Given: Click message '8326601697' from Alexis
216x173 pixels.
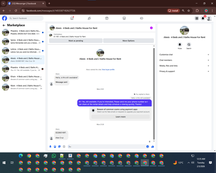Looking at the screenshot, I should [x=61, y=132].
